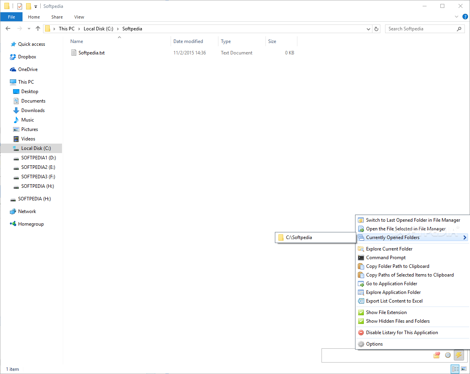Click the Homegroup sidebar icon
Screen dimensions: 470x374
pyautogui.click(x=13, y=224)
